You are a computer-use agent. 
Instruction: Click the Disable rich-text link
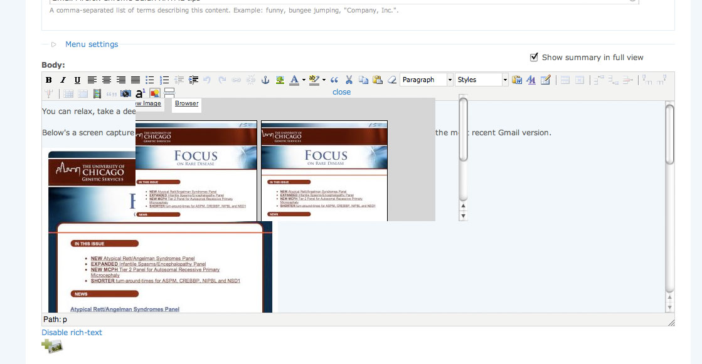tap(72, 332)
